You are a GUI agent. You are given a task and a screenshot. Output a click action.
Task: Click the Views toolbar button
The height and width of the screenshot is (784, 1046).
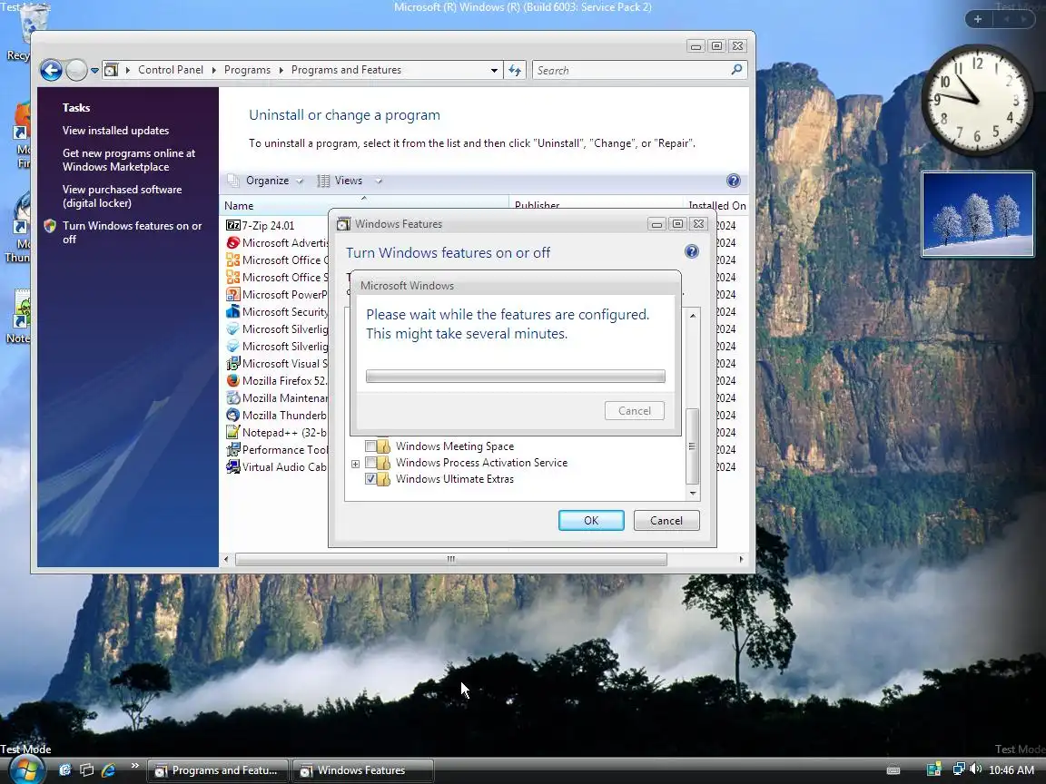pos(340,181)
